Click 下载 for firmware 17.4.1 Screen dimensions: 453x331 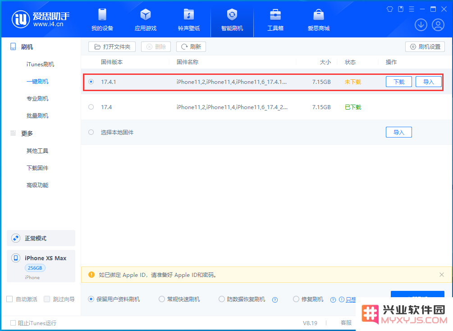pos(399,82)
